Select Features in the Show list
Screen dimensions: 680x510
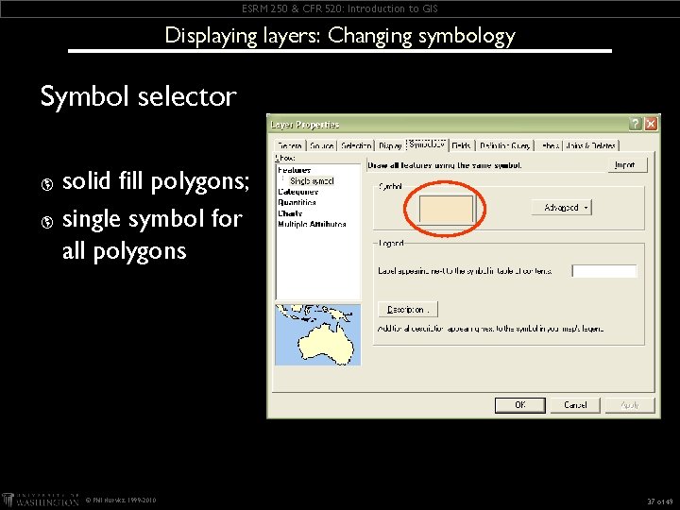(x=295, y=170)
